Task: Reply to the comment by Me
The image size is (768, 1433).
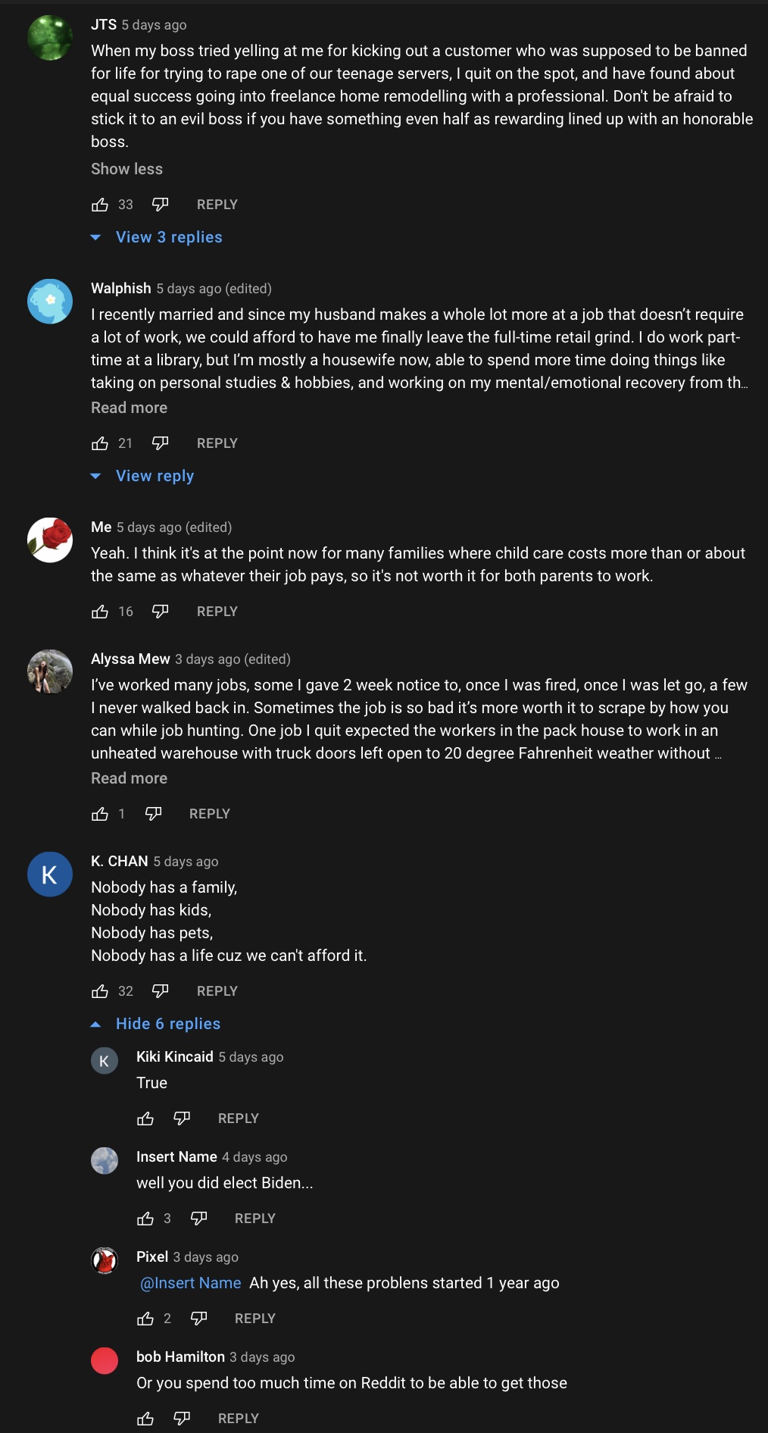Action: coord(217,612)
